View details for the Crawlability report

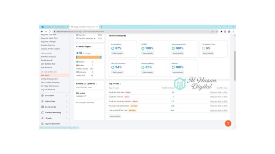click(x=117, y=53)
